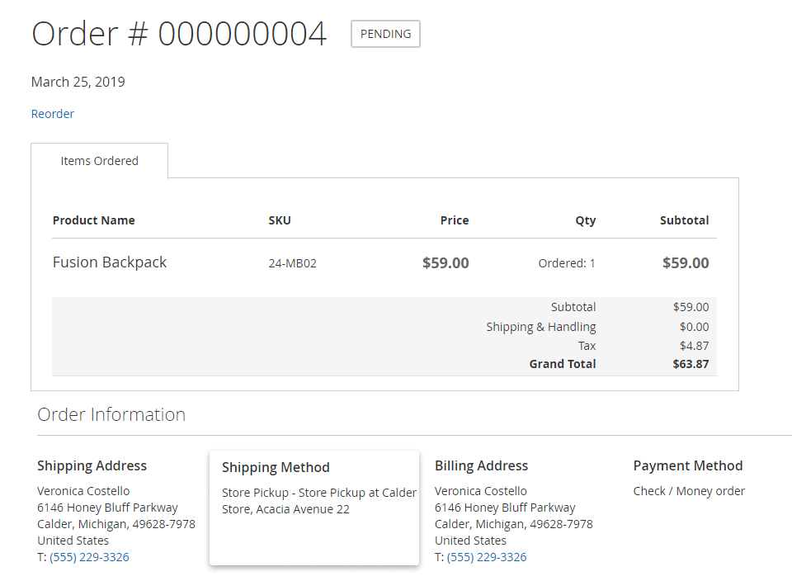Click the Store Pickup shipping method description
Viewport: 792px width, 581px height.
pyautogui.click(x=318, y=501)
